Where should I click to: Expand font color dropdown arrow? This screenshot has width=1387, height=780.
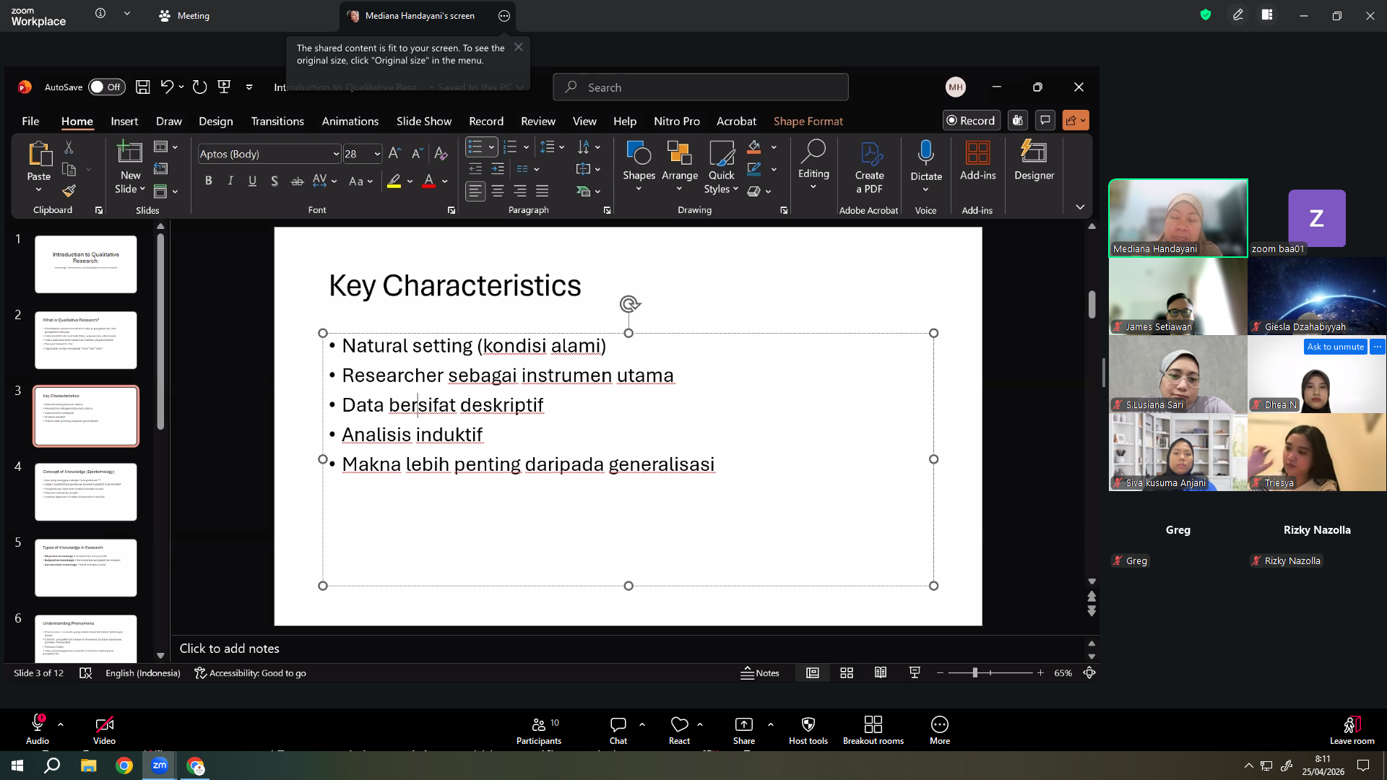pyautogui.click(x=445, y=181)
